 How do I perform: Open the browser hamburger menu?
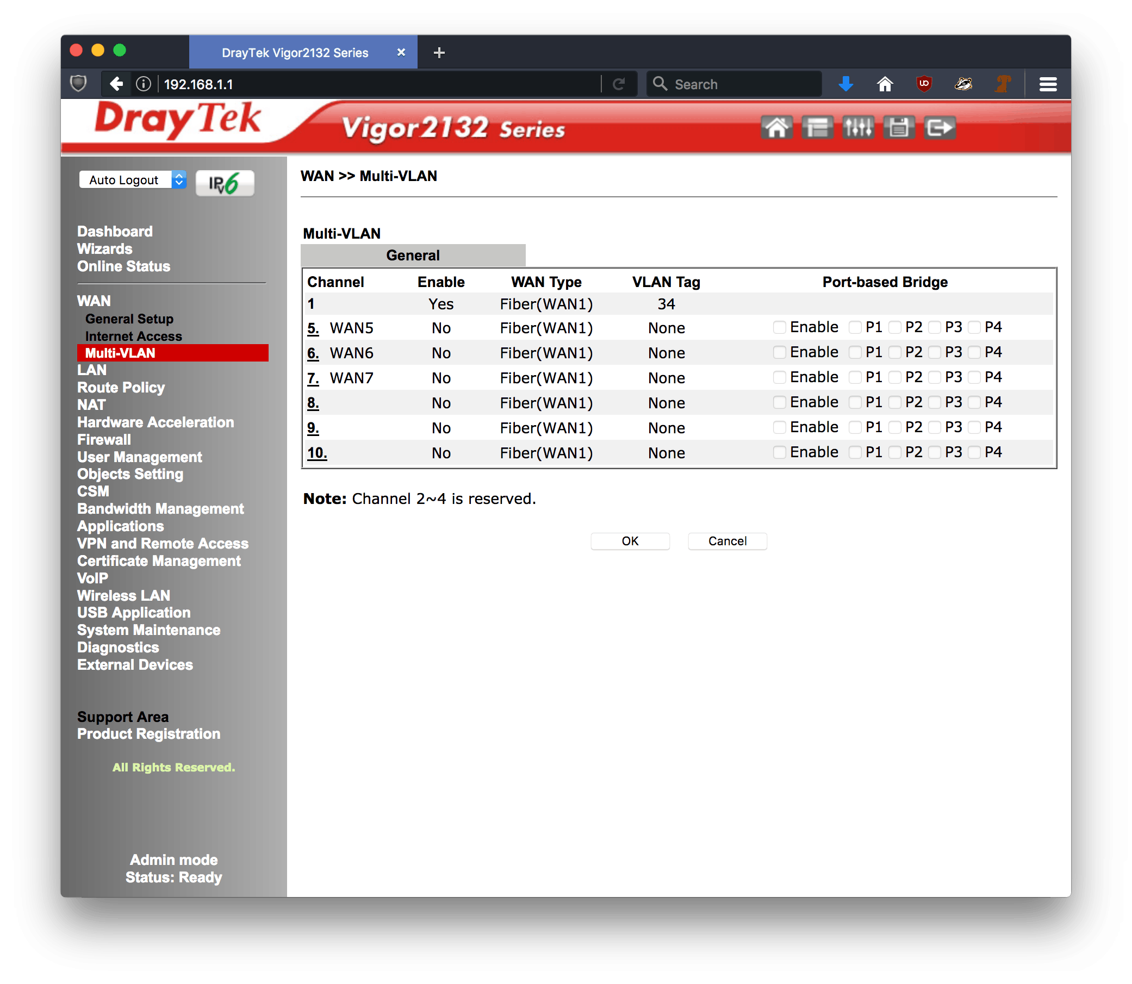point(1047,84)
